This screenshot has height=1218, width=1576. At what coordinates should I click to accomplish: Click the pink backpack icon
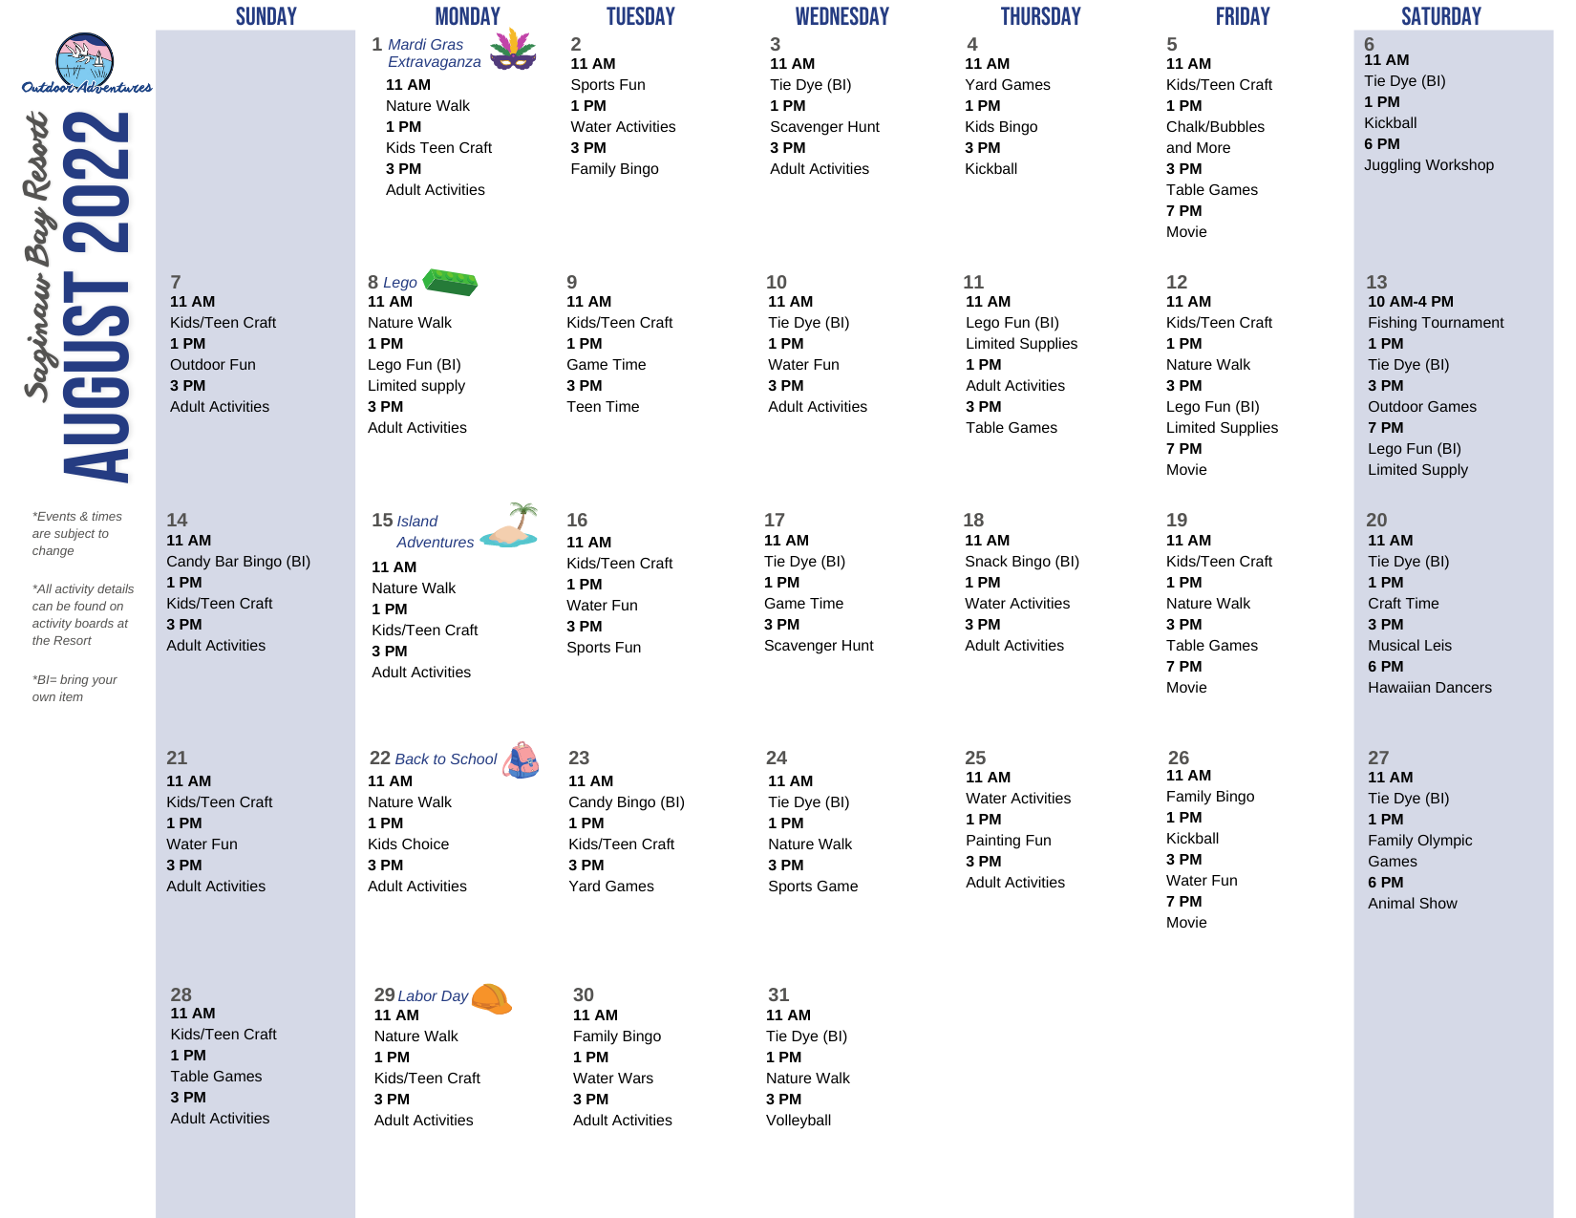(521, 759)
